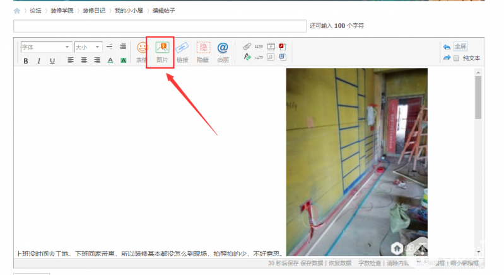Click the undo arrow icon
504x275 pixels.
pyautogui.click(x=447, y=47)
